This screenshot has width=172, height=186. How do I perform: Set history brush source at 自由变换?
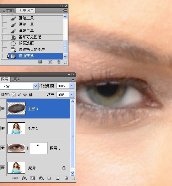pos(4,56)
